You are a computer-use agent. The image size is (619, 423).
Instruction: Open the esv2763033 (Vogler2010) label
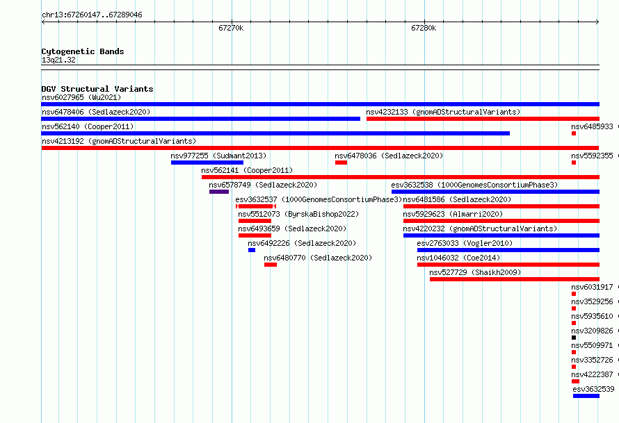465,243
